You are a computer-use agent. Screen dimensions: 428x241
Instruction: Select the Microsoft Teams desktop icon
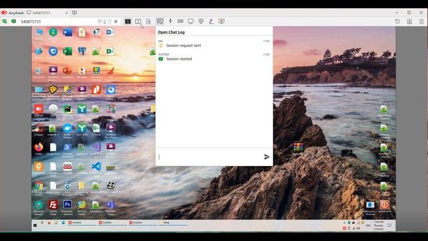110,207
